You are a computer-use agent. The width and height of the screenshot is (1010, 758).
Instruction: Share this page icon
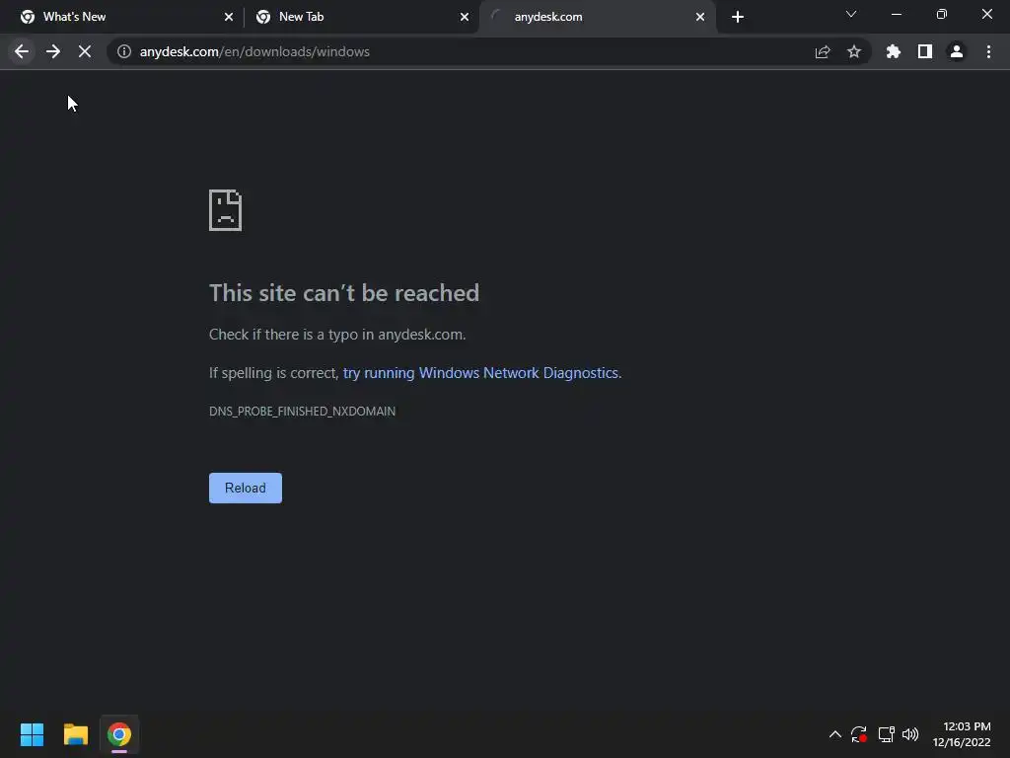pyautogui.click(x=823, y=51)
